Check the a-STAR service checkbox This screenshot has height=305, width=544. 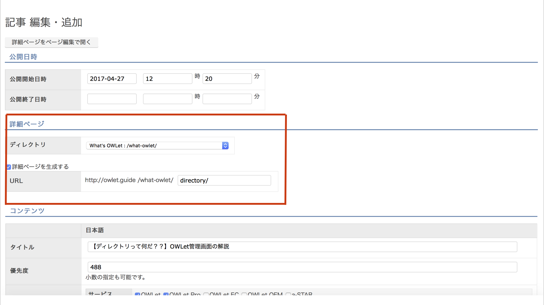288,294
